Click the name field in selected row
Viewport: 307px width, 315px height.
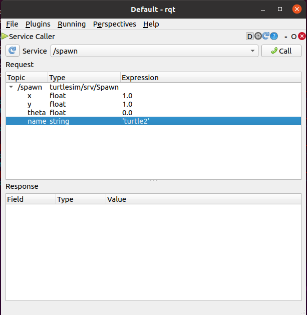pos(37,121)
